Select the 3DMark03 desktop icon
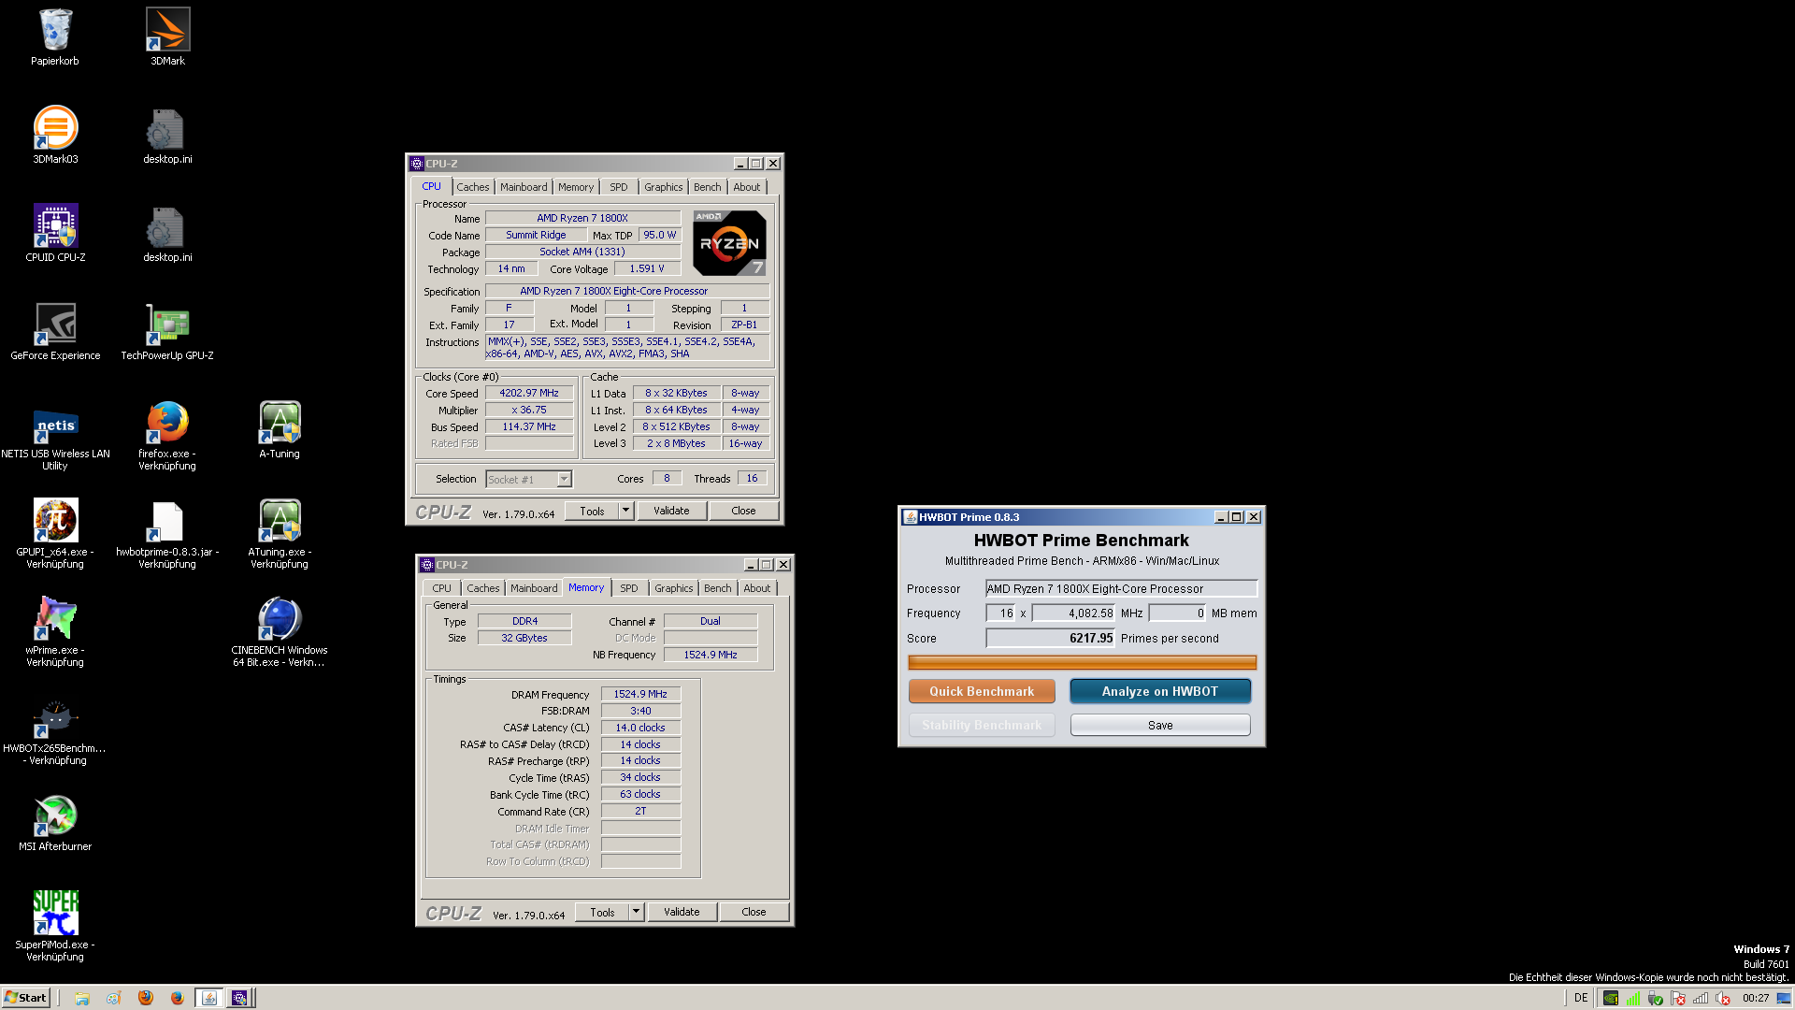The width and height of the screenshot is (1795, 1010). click(55, 136)
